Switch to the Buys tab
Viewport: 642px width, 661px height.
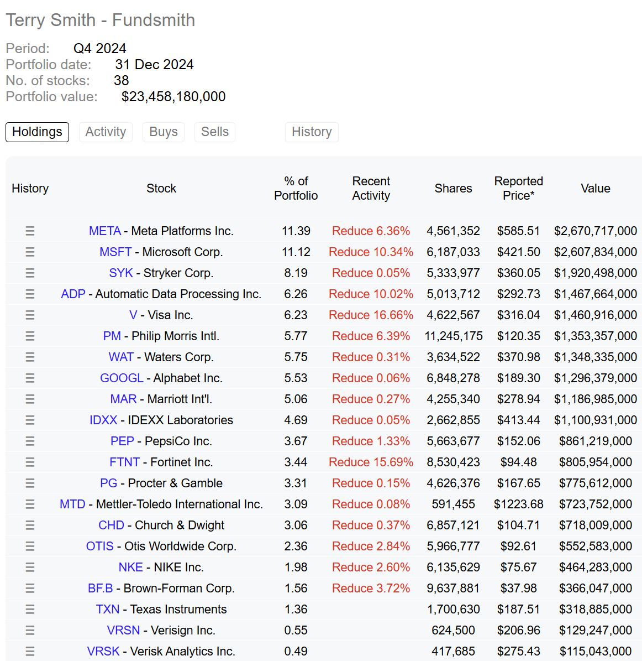[164, 132]
